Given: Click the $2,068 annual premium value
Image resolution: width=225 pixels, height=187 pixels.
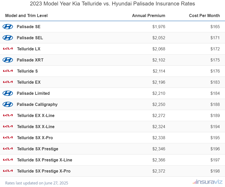Looking at the screenshot, I should (x=159, y=49).
